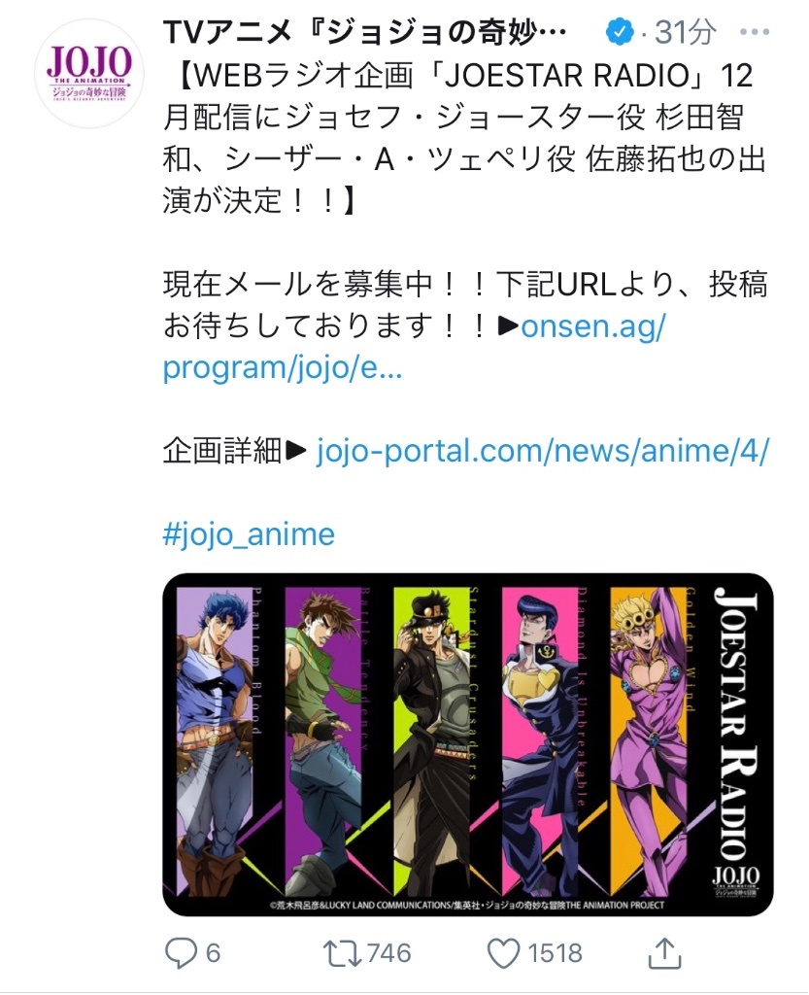The image size is (809, 995).
Task: Share the tweet via upload icon
Action: click(664, 953)
